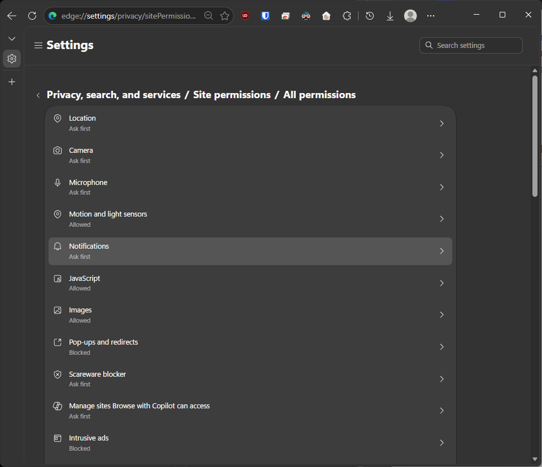The height and width of the screenshot is (467, 542).
Task: Expand Camera permission chevron
Action: 442,155
